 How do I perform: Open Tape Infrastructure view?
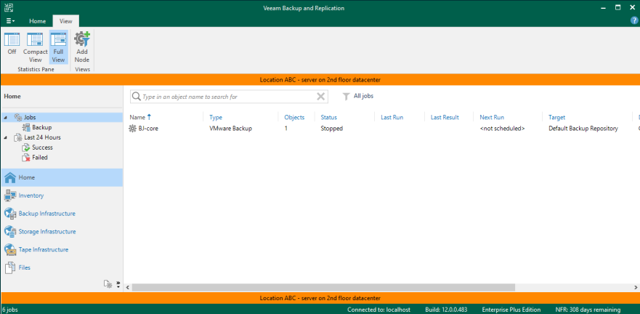44,249
